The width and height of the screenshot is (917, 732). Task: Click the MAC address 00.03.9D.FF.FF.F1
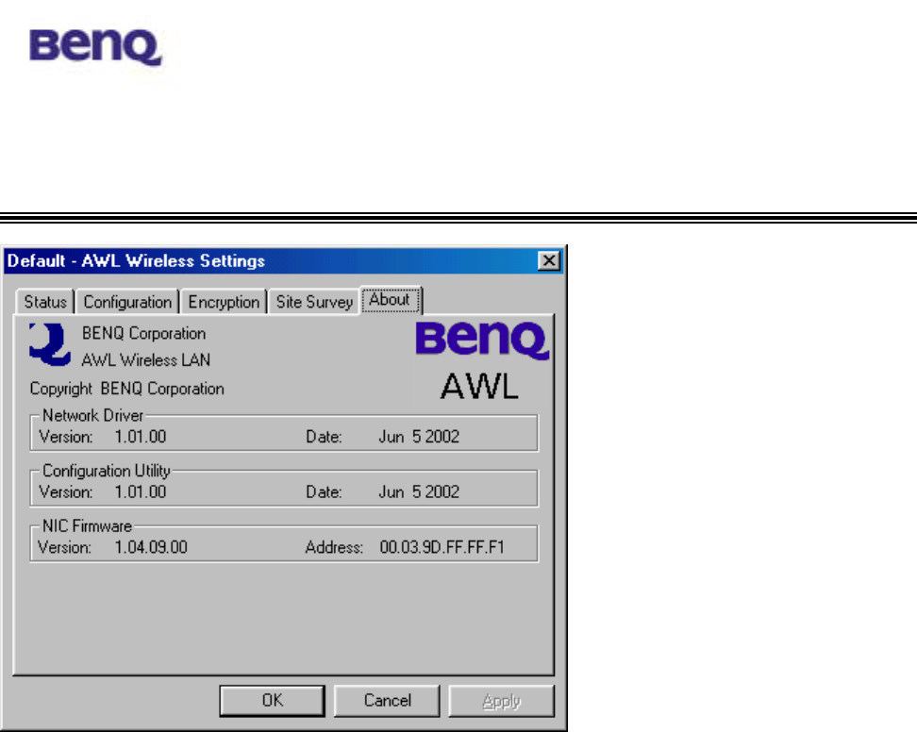[442, 547]
